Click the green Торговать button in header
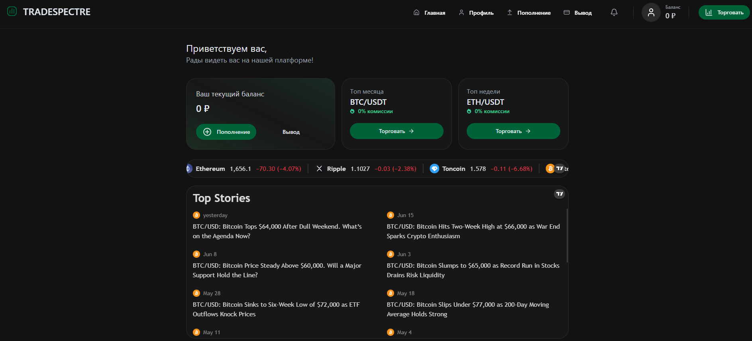 [724, 12]
